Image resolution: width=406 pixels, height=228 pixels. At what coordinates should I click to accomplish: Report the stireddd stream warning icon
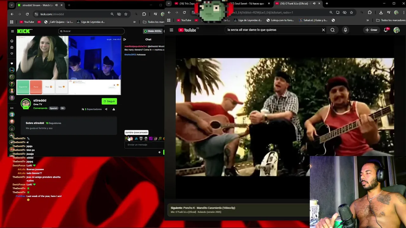[x=114, y=109]
